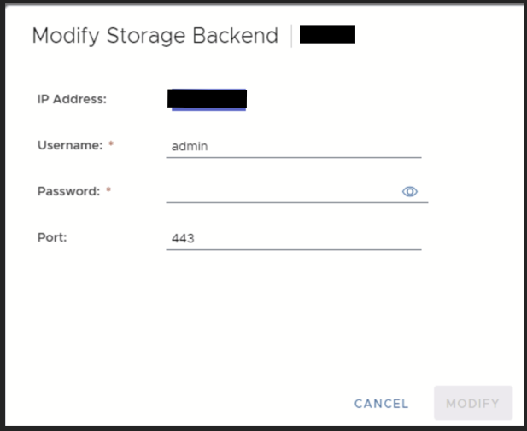Click the redacted backend name beside the title
Viewport: 527px width, 431px height.
[x=327, y=35]
